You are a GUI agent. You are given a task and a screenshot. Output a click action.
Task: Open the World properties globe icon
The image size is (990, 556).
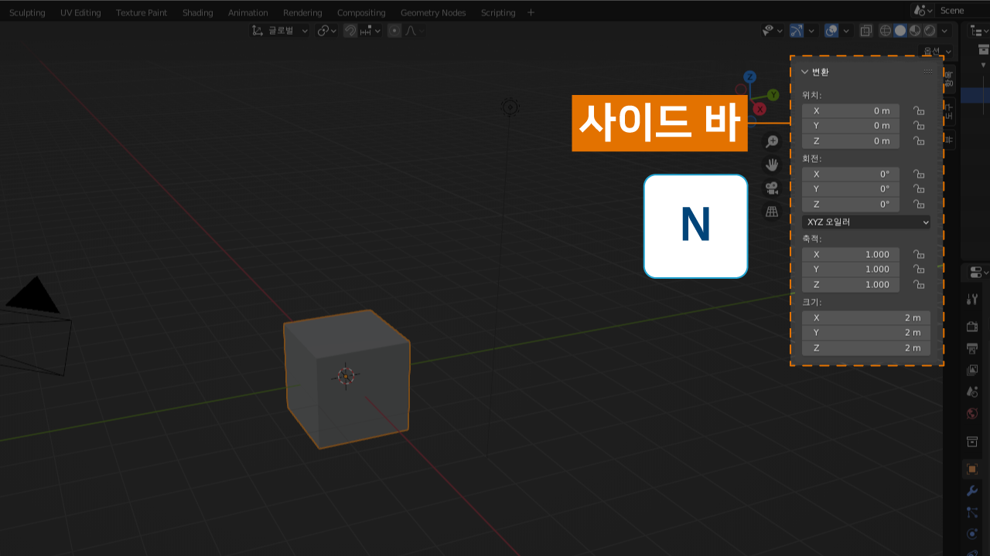click(x=972, y=413)
